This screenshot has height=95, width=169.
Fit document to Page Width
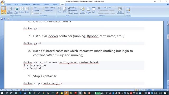73,13
